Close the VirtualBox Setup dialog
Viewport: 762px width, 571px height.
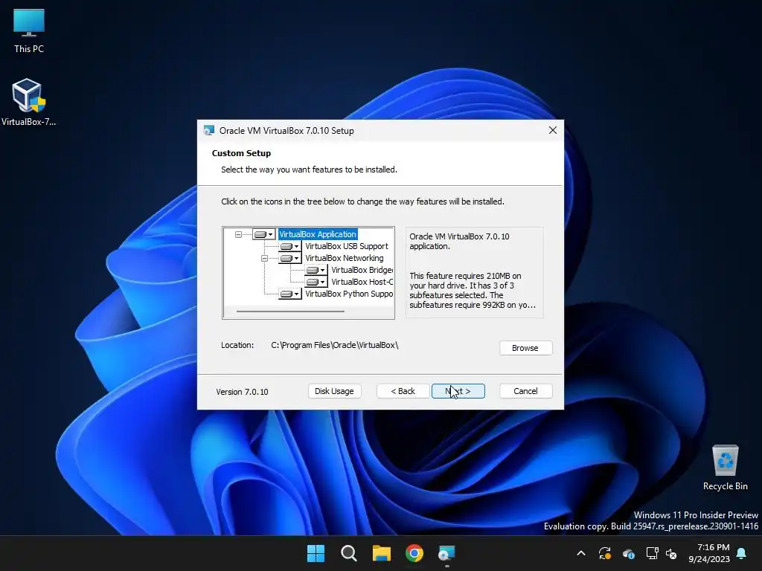553,131
